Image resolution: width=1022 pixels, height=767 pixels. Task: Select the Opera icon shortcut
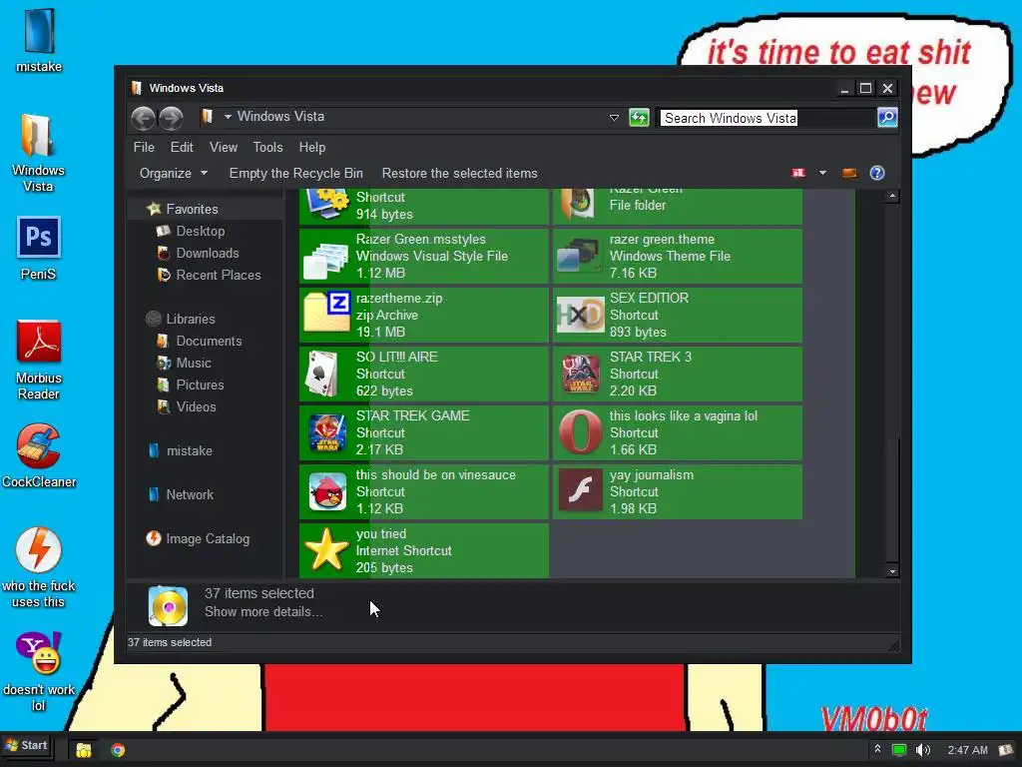(580, 432)
